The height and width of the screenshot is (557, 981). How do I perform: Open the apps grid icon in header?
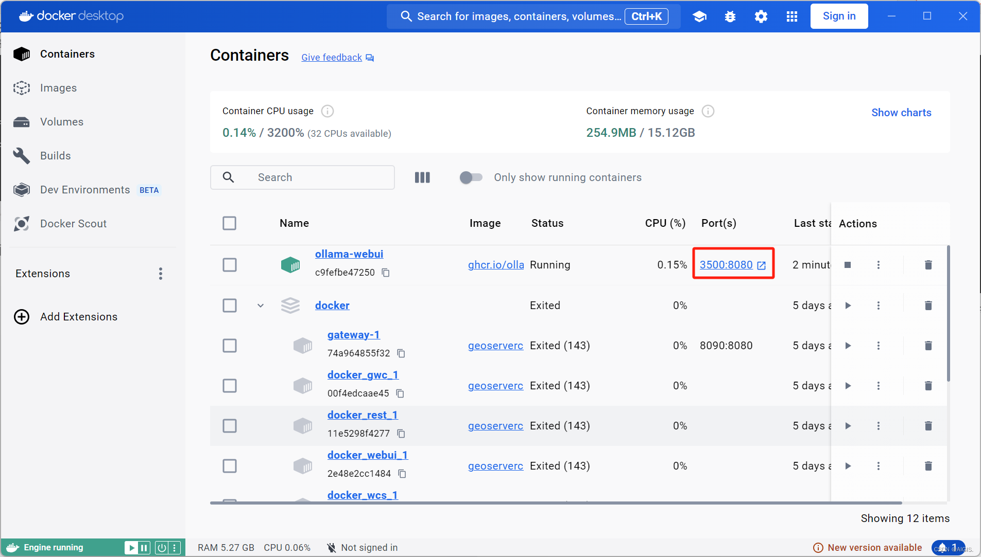[x=792, y=16]
